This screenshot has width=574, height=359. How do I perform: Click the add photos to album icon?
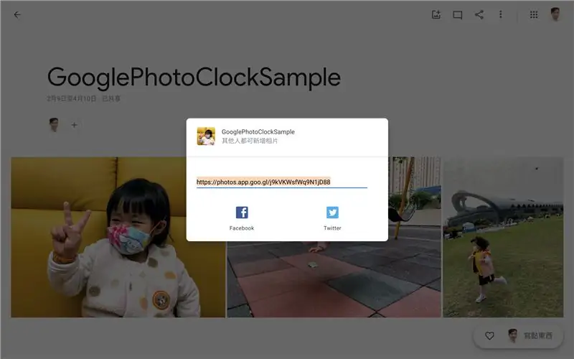436,14
